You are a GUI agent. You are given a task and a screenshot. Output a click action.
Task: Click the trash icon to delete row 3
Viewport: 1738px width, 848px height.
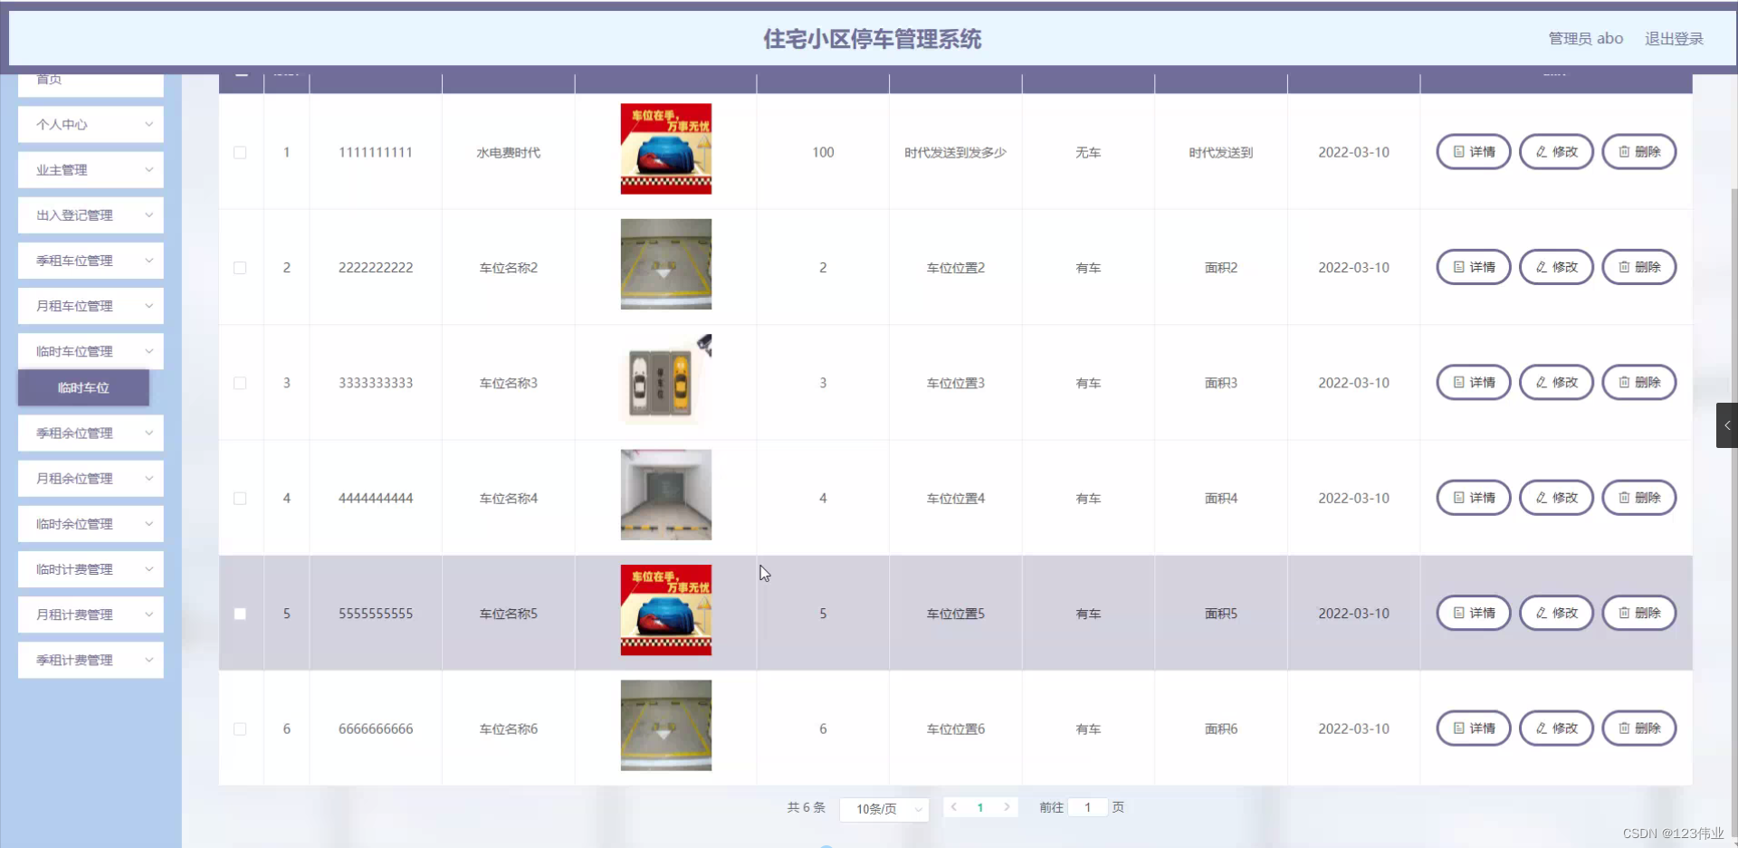click(1623, 382)
